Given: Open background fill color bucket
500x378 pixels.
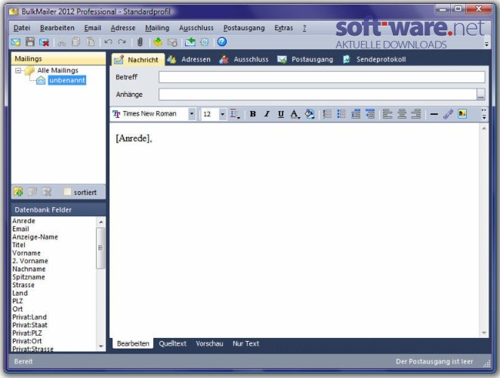Looking at the screenshot, I should 310,114.
